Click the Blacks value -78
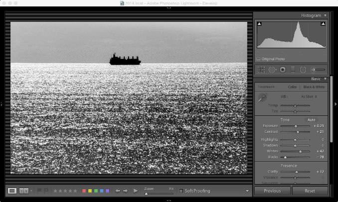338x202 pixels. 320,157
